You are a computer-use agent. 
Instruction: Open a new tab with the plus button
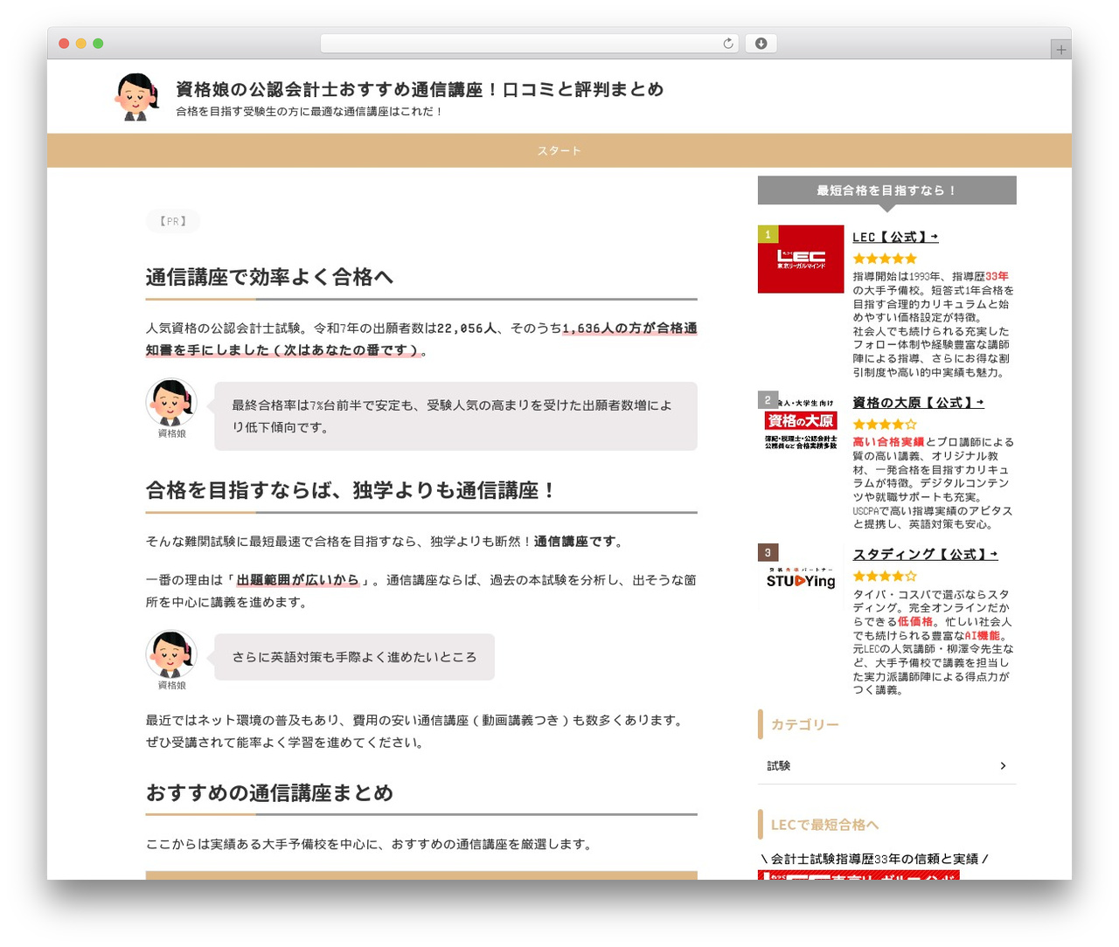[x=1060, y=50]
